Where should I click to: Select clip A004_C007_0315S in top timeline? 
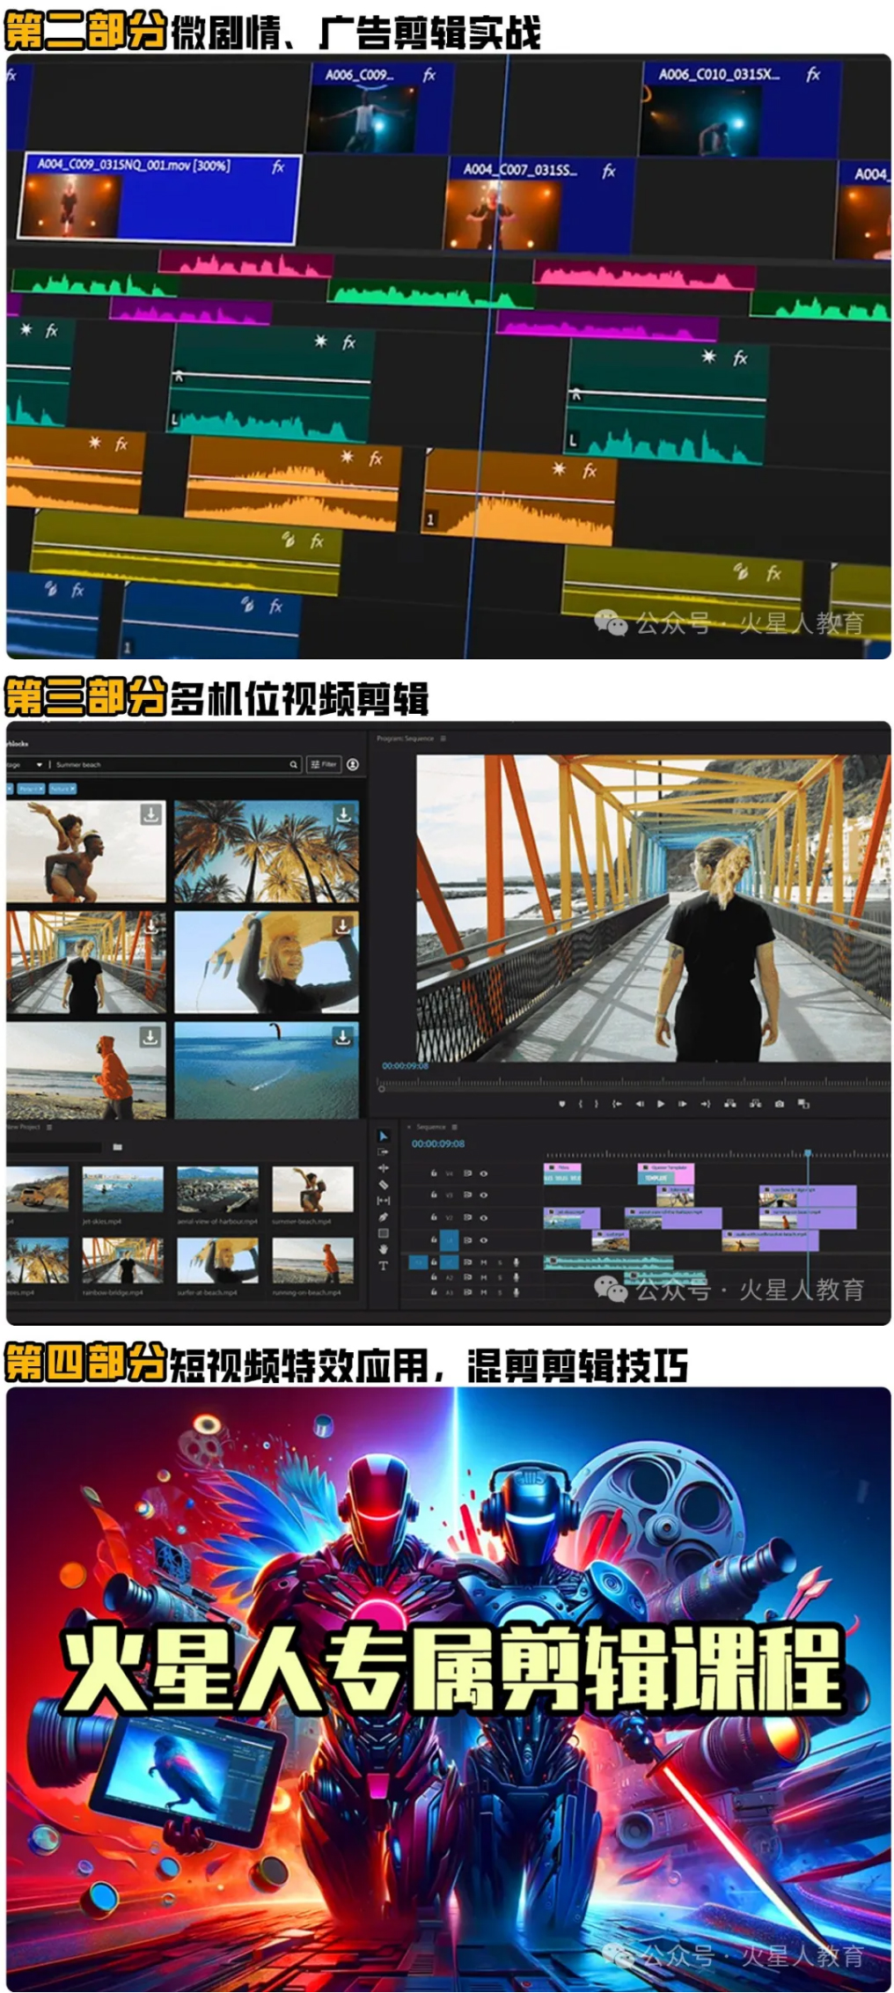click(539, 205)
